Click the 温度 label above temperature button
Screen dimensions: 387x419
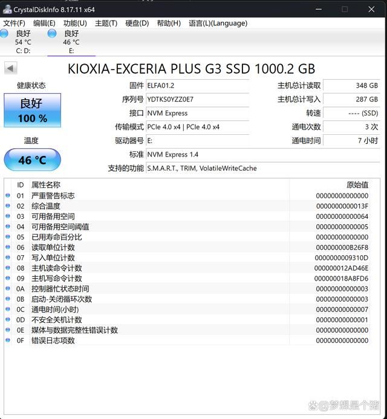31,140
